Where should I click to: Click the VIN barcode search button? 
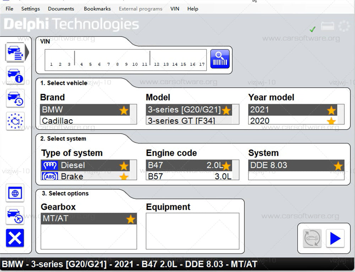(220, 59)
